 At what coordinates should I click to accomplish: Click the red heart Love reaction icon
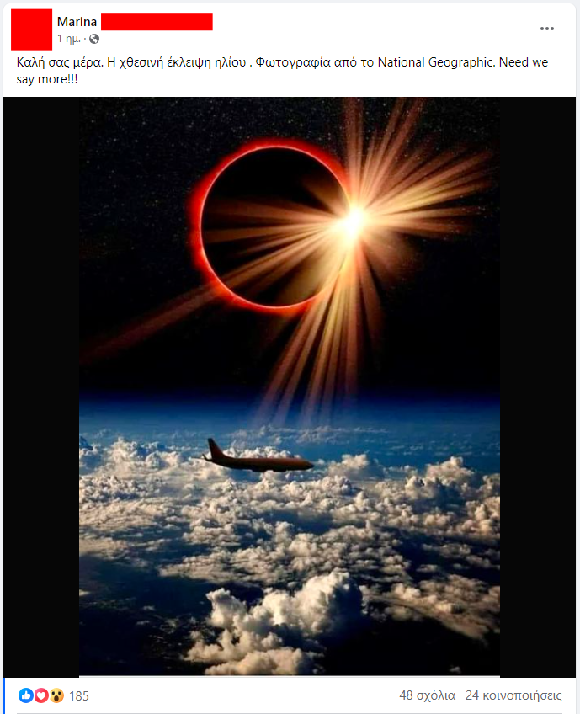point(41,695)
